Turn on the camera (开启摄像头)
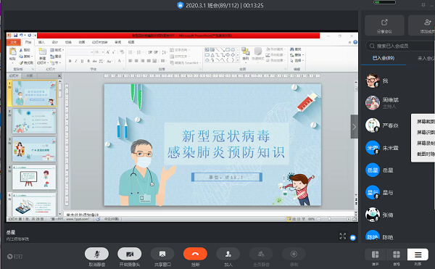 tap(130, 254)
